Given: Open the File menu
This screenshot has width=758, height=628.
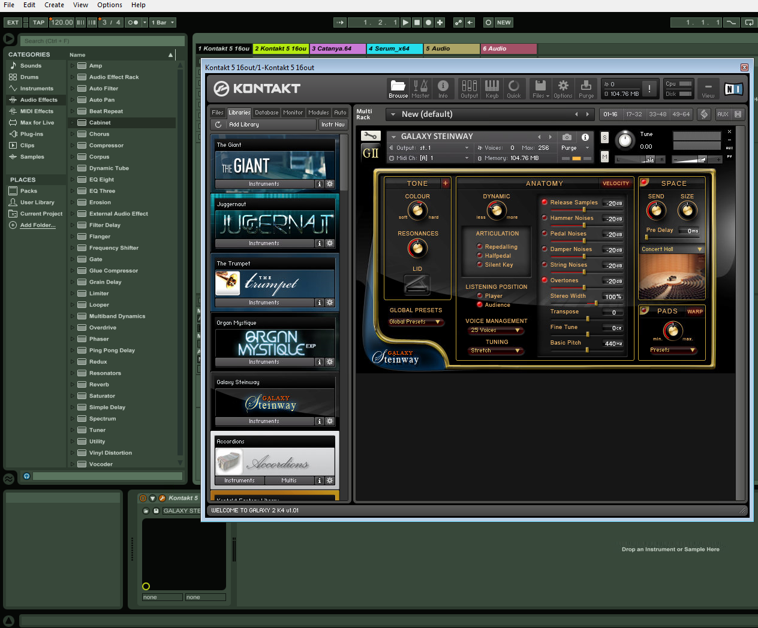Looking at the screenshot, I should tap(9, 5).
